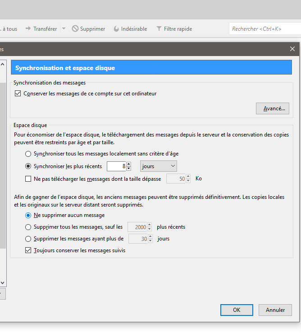
Task: Click the 30 jours field
Action: [138, 239]
